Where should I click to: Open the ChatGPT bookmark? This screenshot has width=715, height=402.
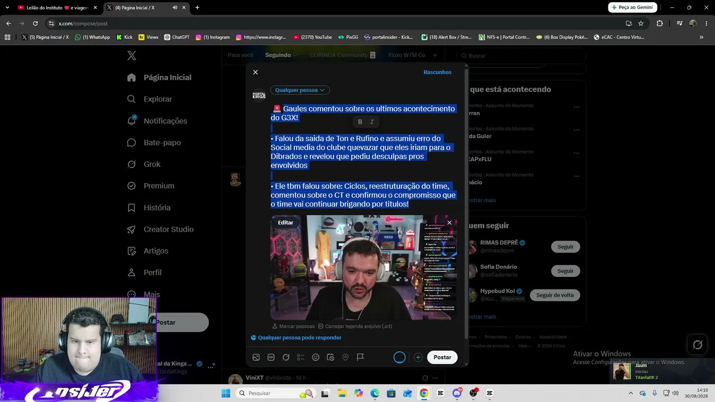pyautogui.click(x=177, y=37)
